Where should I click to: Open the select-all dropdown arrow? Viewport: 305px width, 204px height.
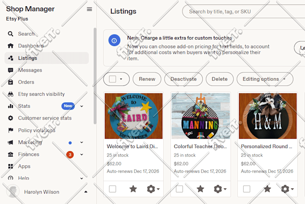[121, 79]
